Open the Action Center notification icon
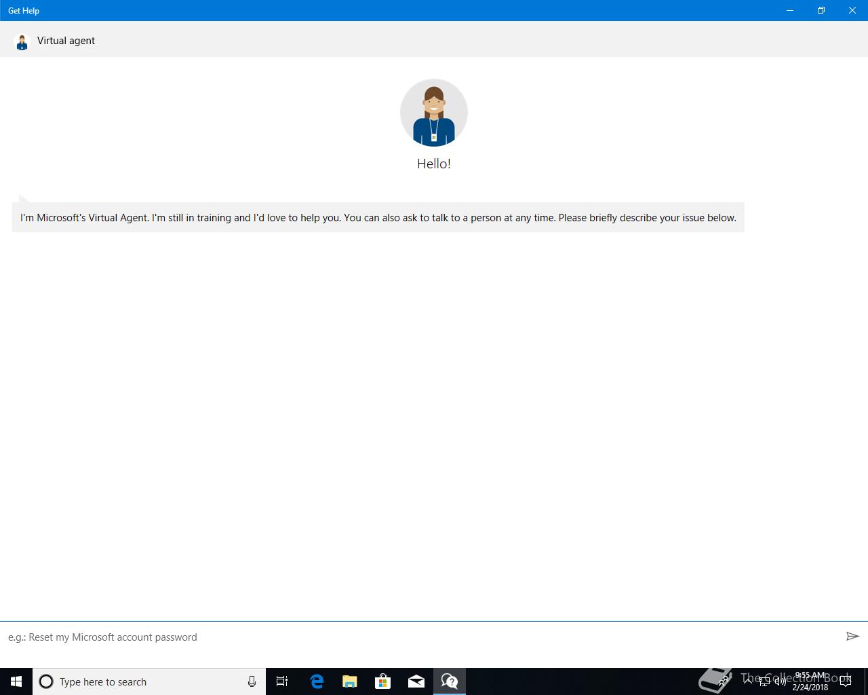This screenshot has width=868, height=695. pos(846,681)
